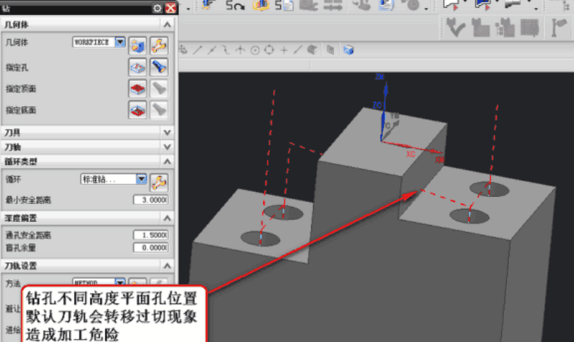Select the front-left hole on the lower step
Viewport: 574px width, 342px height.
click(x=260, y=238)
